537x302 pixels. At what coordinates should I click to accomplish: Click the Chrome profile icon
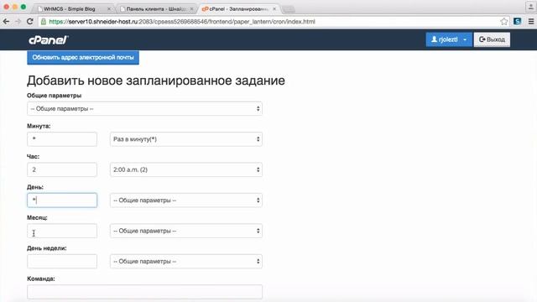[x=531, y=7]
